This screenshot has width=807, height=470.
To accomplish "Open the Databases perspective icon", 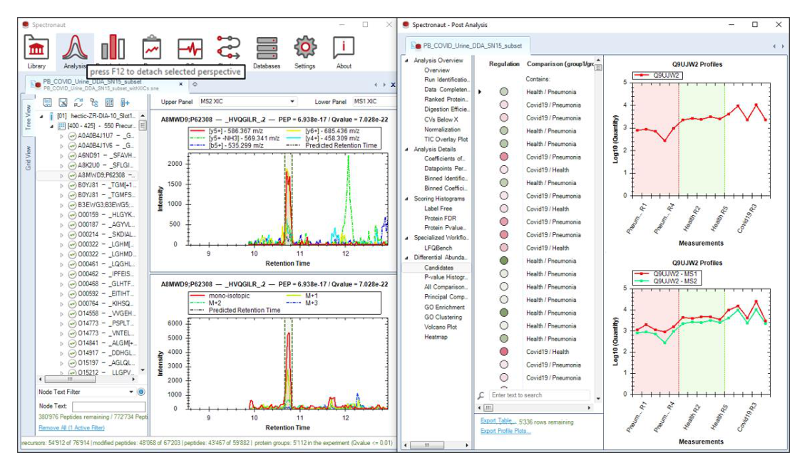I will [267, 48].
